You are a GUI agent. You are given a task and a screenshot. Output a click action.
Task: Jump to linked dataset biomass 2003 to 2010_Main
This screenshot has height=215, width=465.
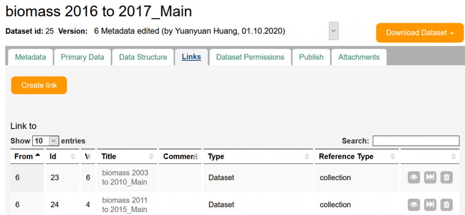coord(430,177)
